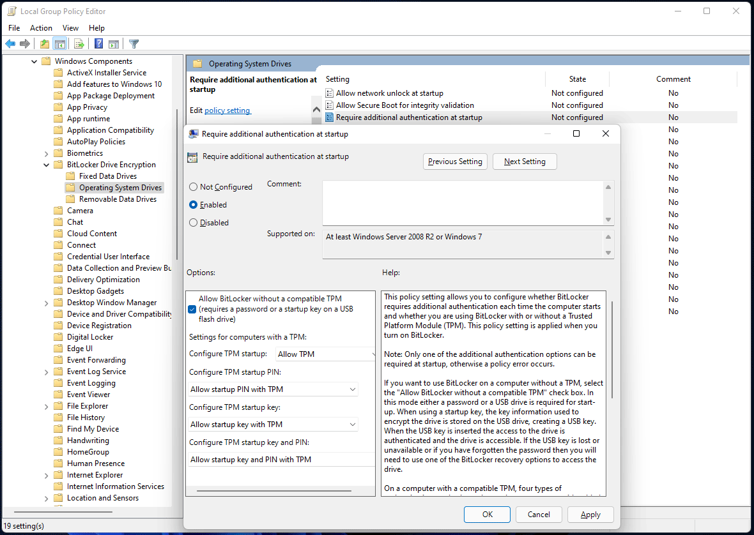Viewport: 754px width, 535px height.
Task: Click the Operating System Drives header folder icon
Action: [x=197, y=63]
